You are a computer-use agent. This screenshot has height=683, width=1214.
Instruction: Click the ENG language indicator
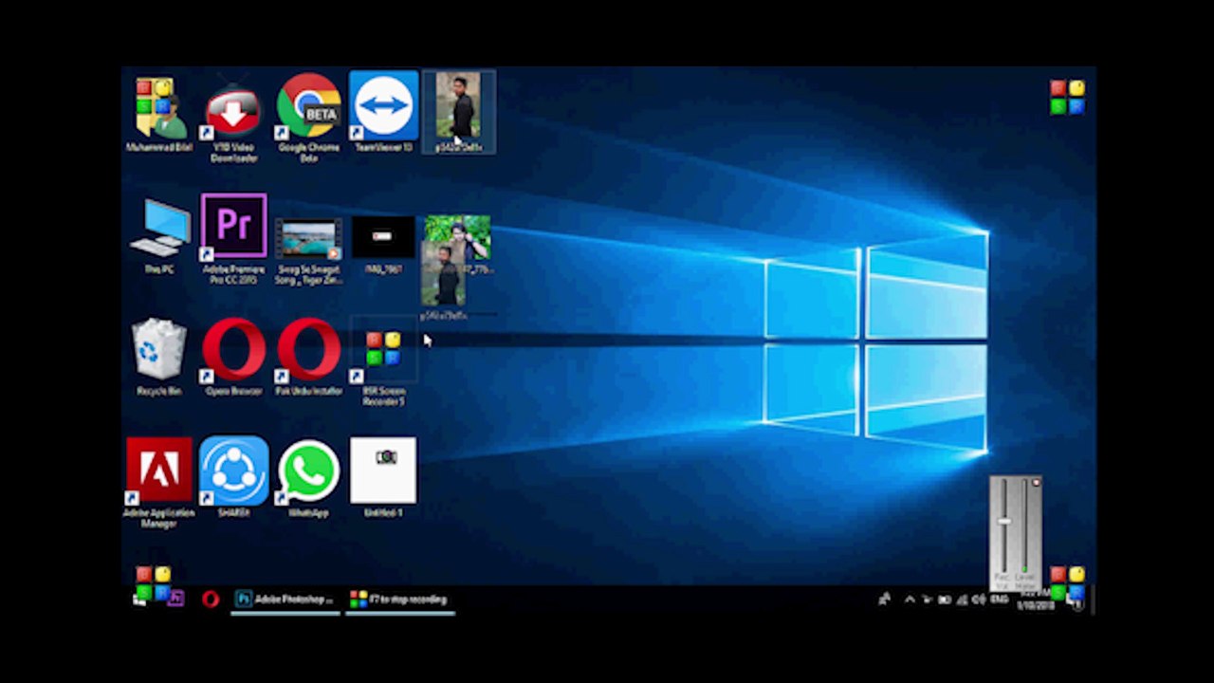999,600
